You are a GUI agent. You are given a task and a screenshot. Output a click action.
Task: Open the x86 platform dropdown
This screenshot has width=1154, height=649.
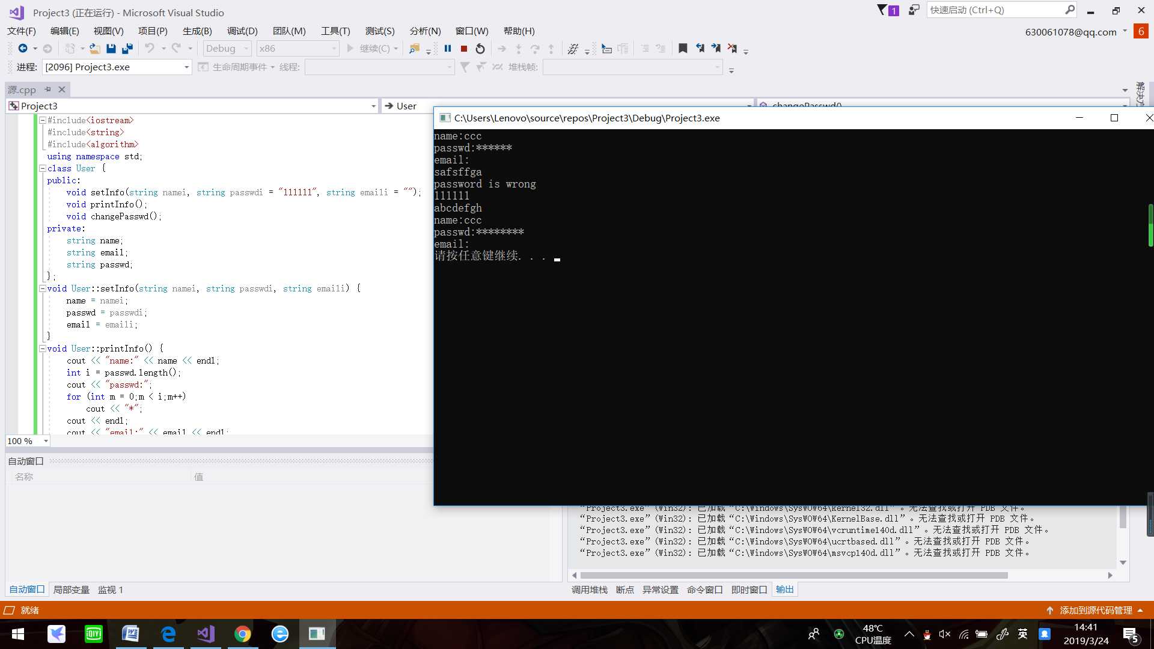click(298, 49)
